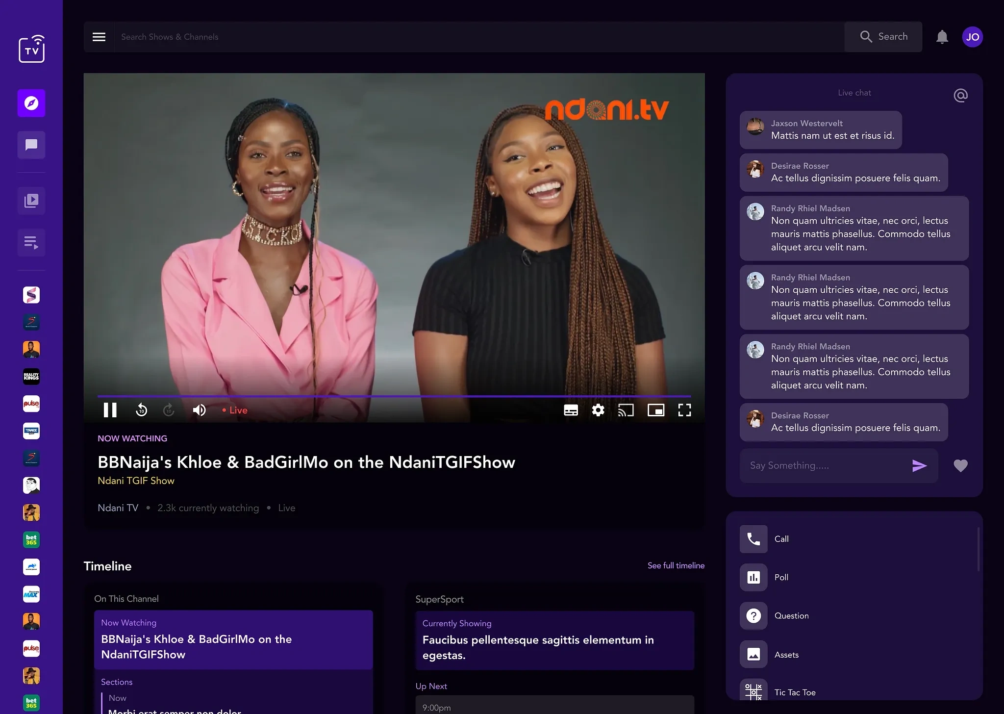Open the chat bubble sidebar icon
Viewport: 1004px width, 714px height.
point(31,145)
